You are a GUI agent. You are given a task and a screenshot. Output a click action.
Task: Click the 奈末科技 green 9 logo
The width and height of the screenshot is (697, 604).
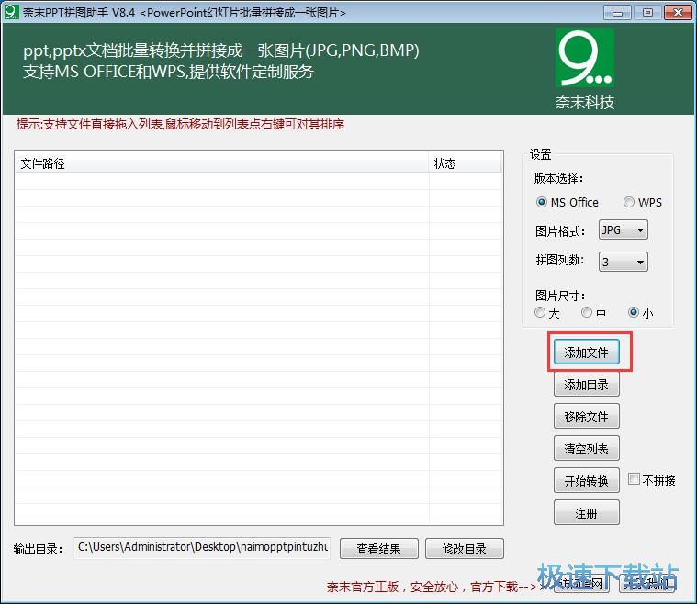point(585,58)
